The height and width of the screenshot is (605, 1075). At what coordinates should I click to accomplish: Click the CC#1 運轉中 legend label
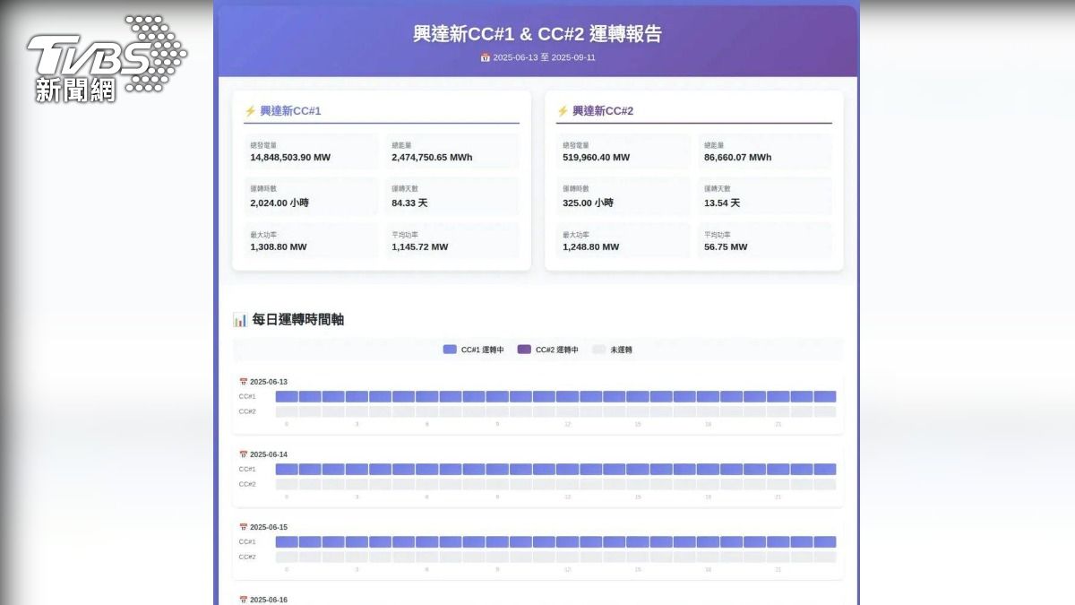pos(484,350)
